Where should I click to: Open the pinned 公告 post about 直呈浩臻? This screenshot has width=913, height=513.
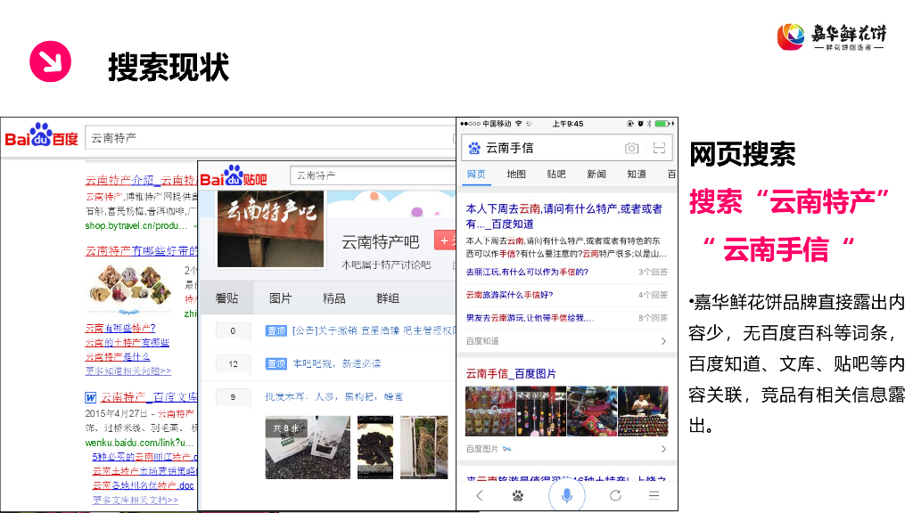(x=372, y=330)
